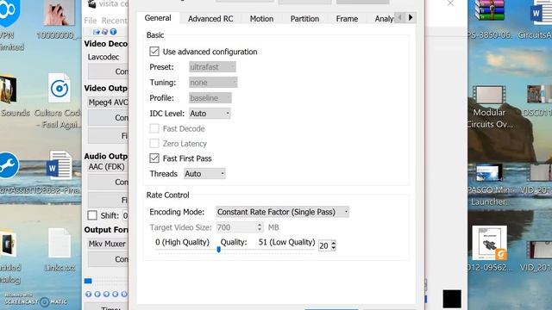552x310 pixels.
Task: Toggle the Zero Latency checkbox
Action: [x=154, y=143]
